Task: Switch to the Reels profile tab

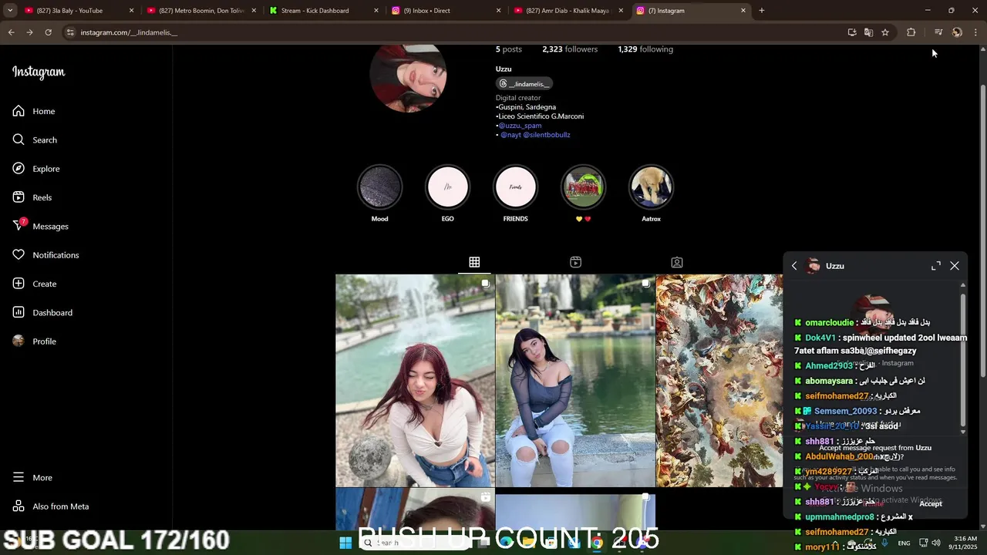Action: point(575,262)
